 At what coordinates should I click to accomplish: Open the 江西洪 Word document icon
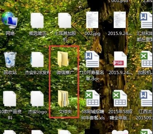click(146, 98)
